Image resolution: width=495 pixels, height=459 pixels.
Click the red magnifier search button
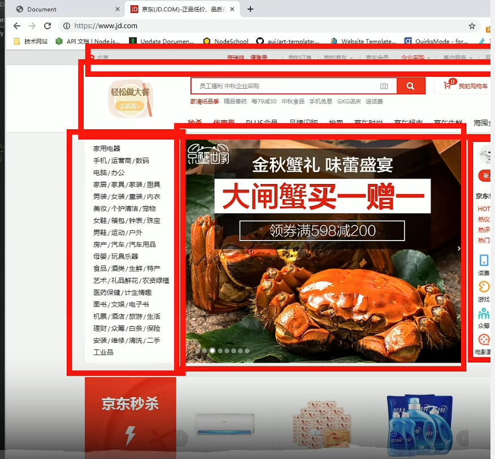coord(411,86)
